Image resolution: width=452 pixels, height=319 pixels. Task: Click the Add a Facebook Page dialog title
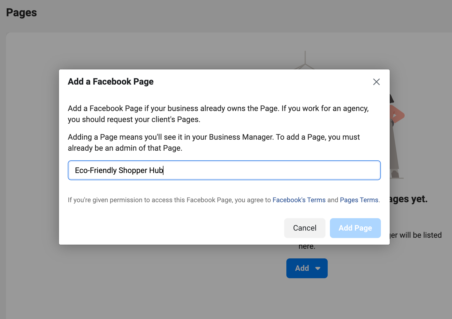pos(111,82)
